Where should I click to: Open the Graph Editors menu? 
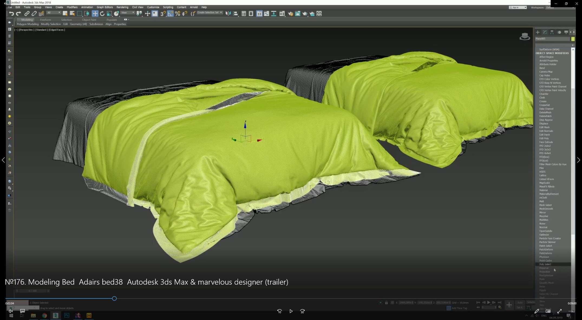coord(104,7)
